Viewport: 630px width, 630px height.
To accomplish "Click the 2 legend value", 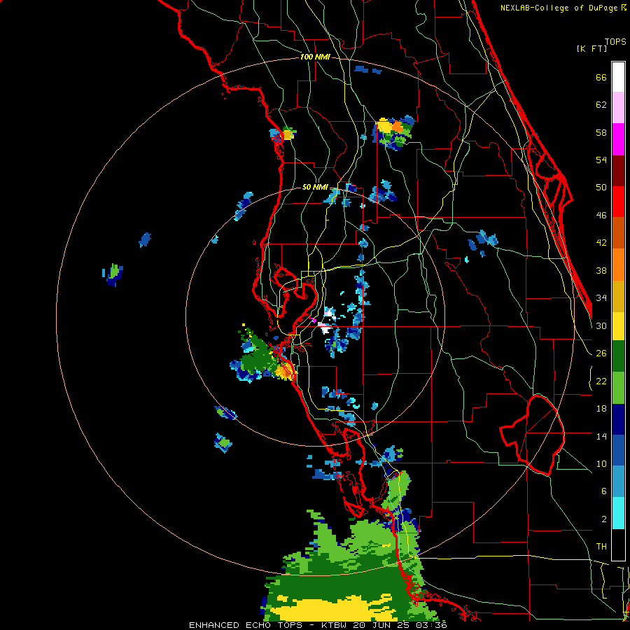I will point(603,519).
